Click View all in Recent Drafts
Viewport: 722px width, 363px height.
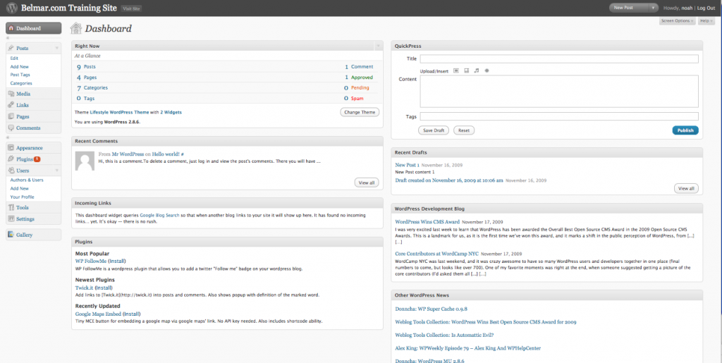click(x=686, y=188)
